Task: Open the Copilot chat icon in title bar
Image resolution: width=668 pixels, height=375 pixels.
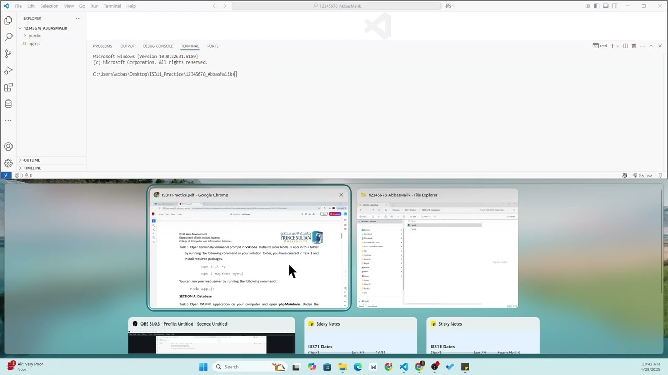Action: pyautogui.click(x=448, y=6)
